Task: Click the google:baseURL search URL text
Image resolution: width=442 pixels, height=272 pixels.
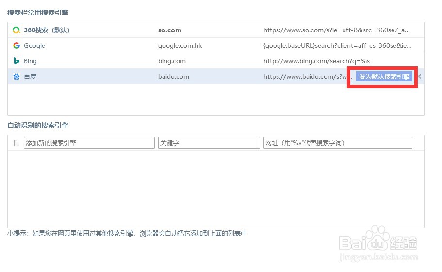Action: (337, 45)
